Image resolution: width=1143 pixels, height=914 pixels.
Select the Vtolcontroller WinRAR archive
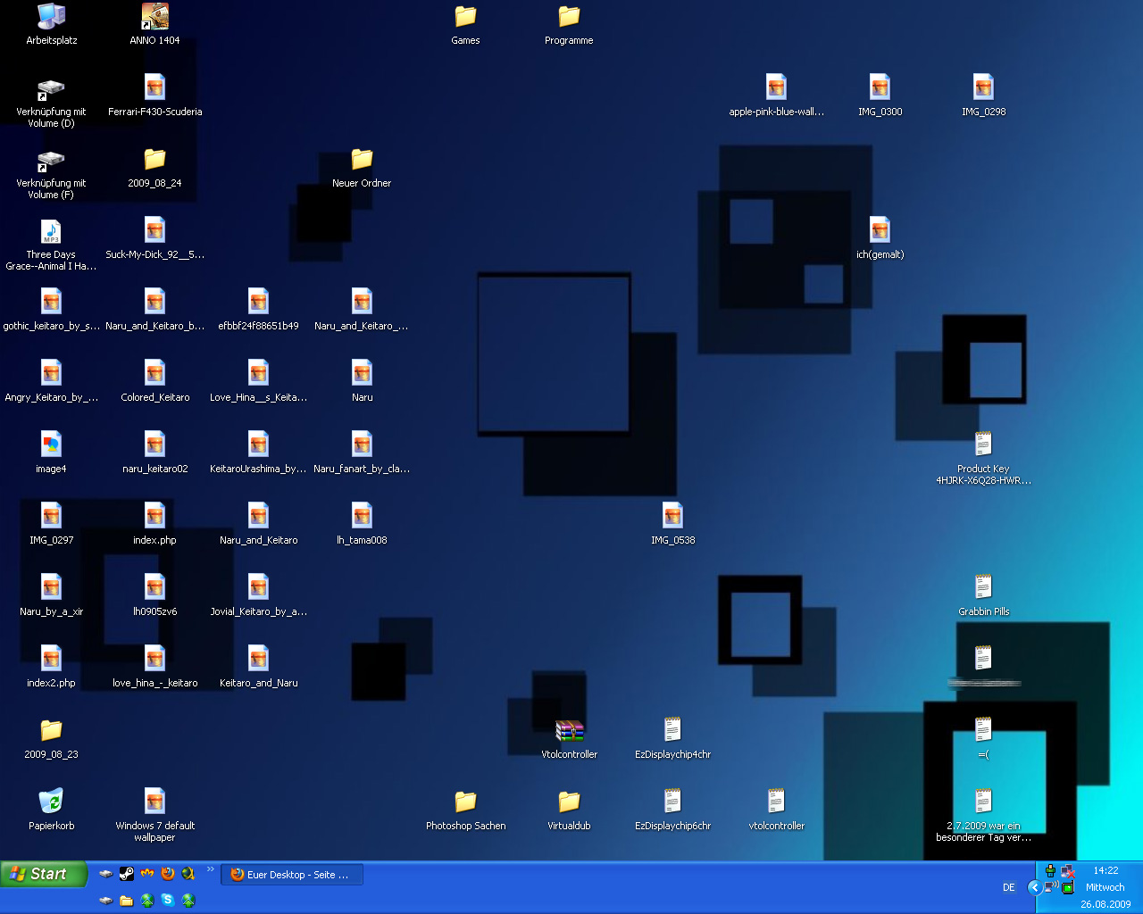tap(569, 731)
